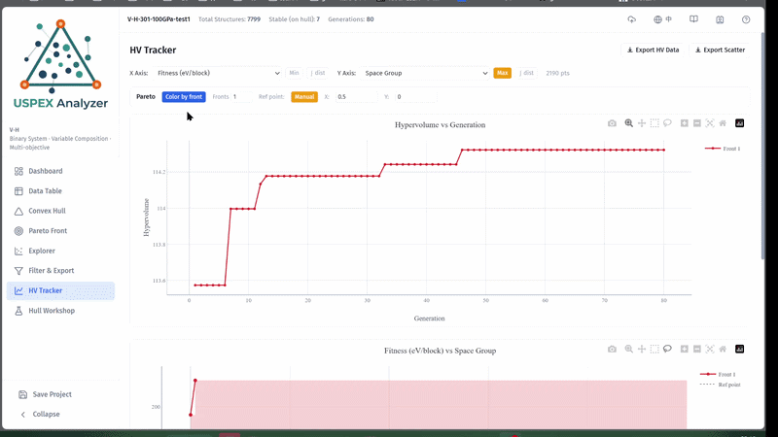The height and width of the screenshot is (437, 778).
Task: Download Hypervolume plot as image camera icon
Action: (612, 123)
